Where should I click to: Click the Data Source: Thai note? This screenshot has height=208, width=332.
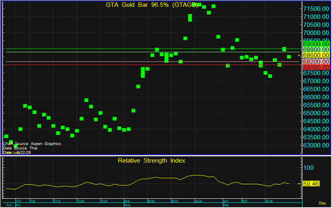(21, 148)
